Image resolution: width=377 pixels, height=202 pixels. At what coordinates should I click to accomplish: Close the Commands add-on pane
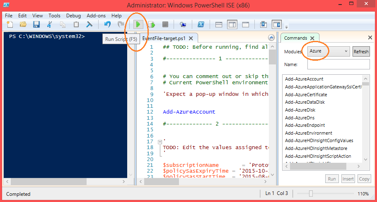point(370,37)
